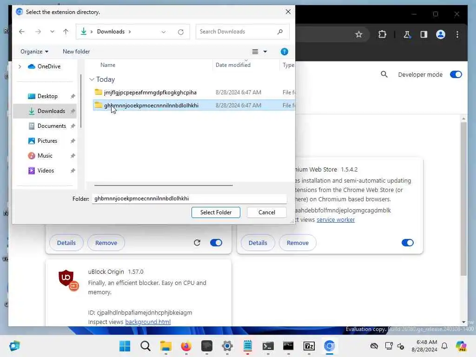
Task: Create a New folder
Action: [x=76, y=52]
